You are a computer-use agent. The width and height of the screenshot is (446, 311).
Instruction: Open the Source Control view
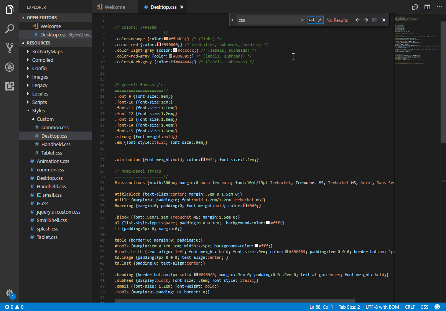tap(10, 48)
